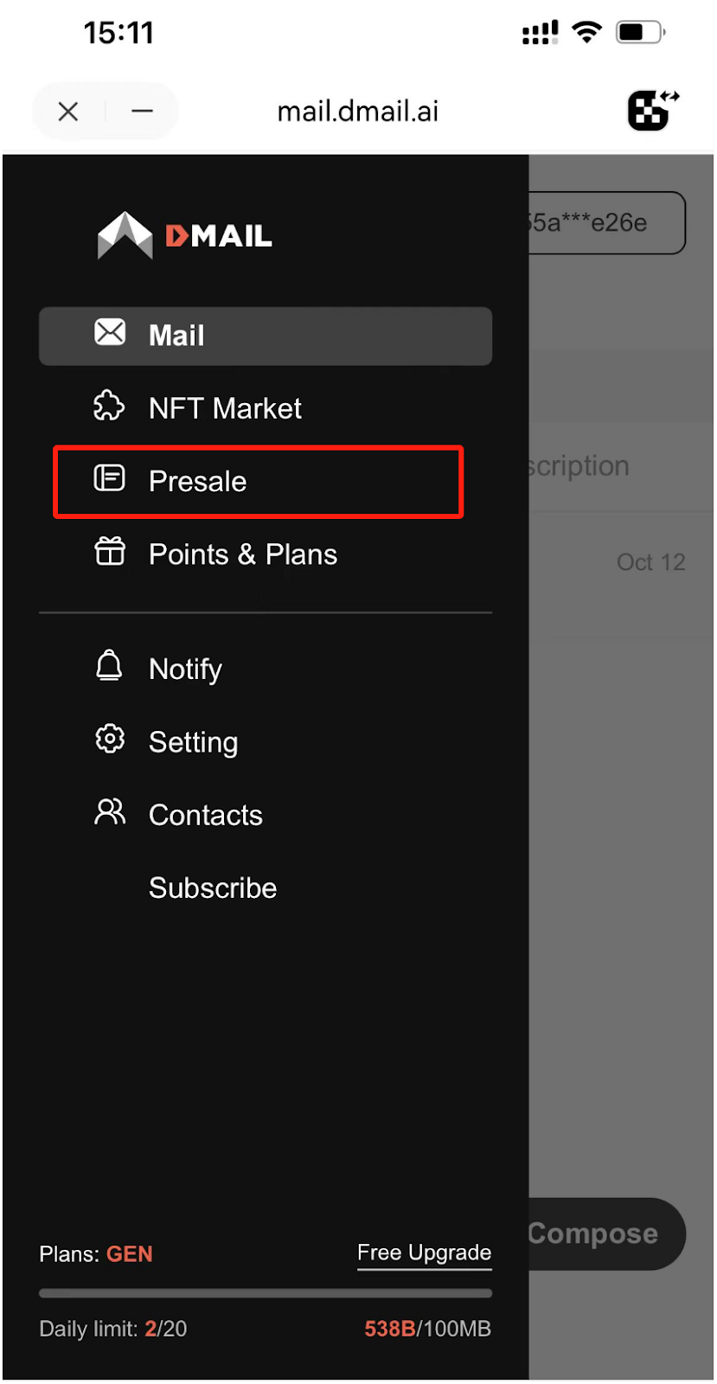Click the Dmail logo in sidebar

point(184,235)
